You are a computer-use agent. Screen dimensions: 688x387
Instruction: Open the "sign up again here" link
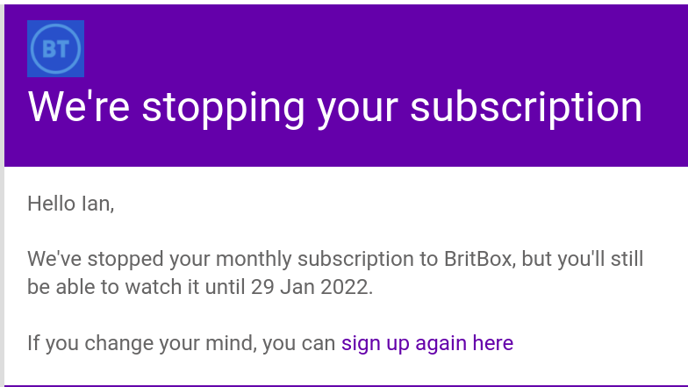click(427, 342)
